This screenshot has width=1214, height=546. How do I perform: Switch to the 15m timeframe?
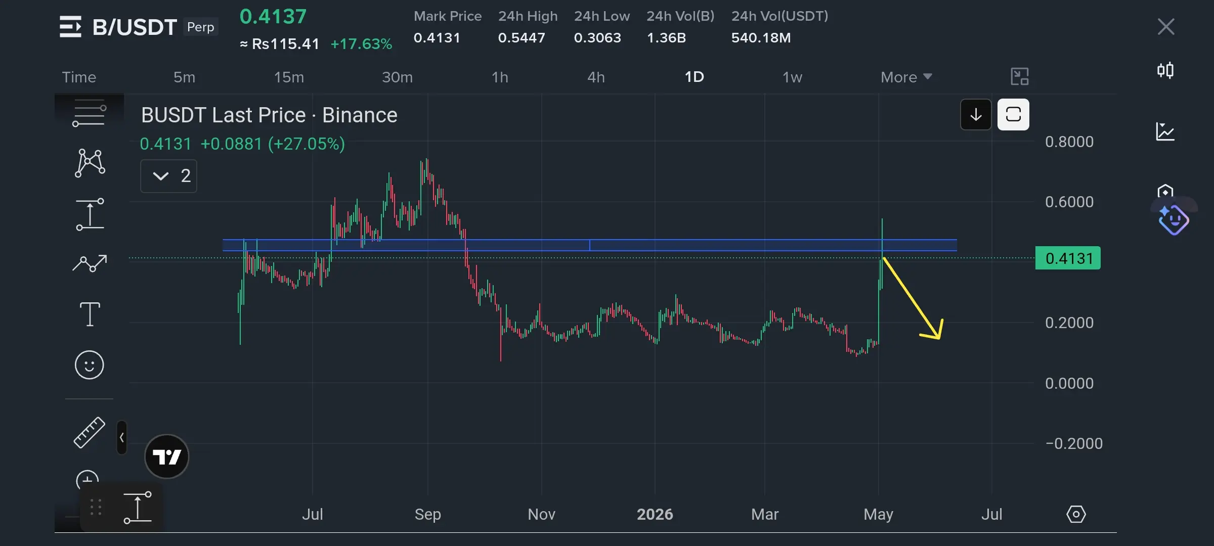[x=289, y=77]
